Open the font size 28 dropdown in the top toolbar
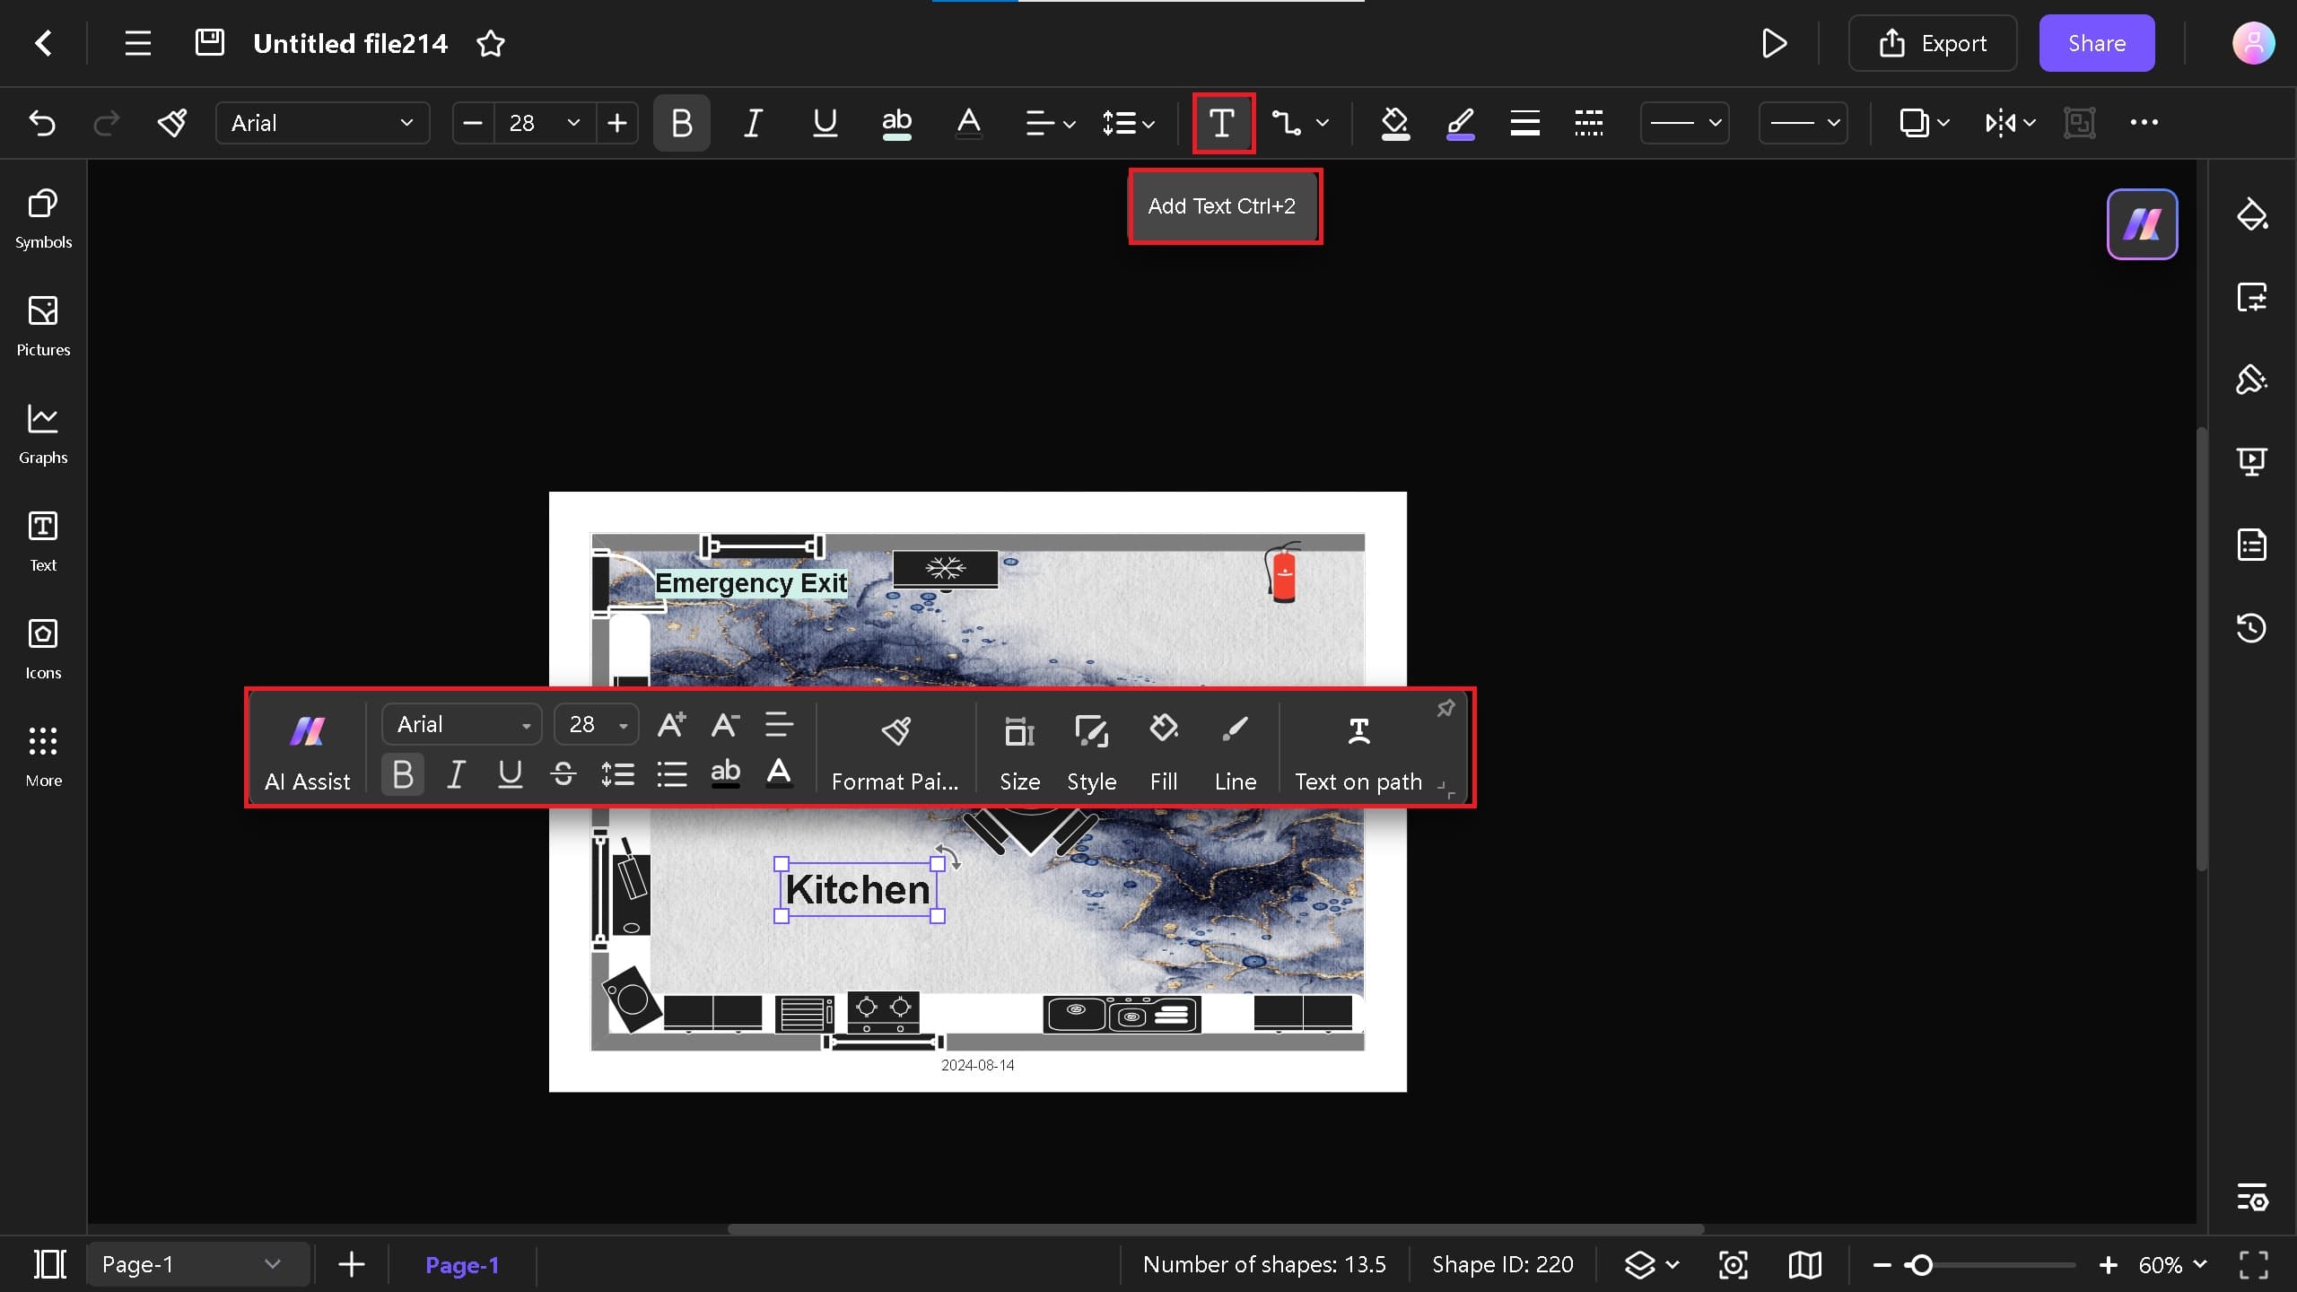 [545, 123]
